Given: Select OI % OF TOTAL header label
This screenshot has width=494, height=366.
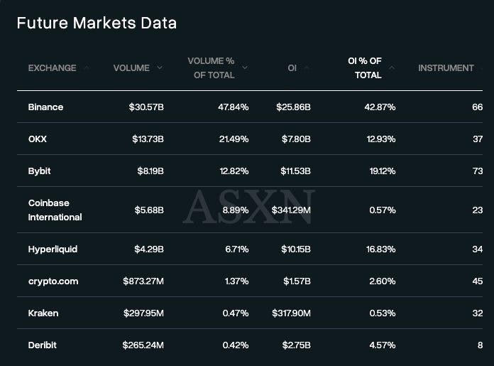Looking at the screenshot, I should click(365, 68).
